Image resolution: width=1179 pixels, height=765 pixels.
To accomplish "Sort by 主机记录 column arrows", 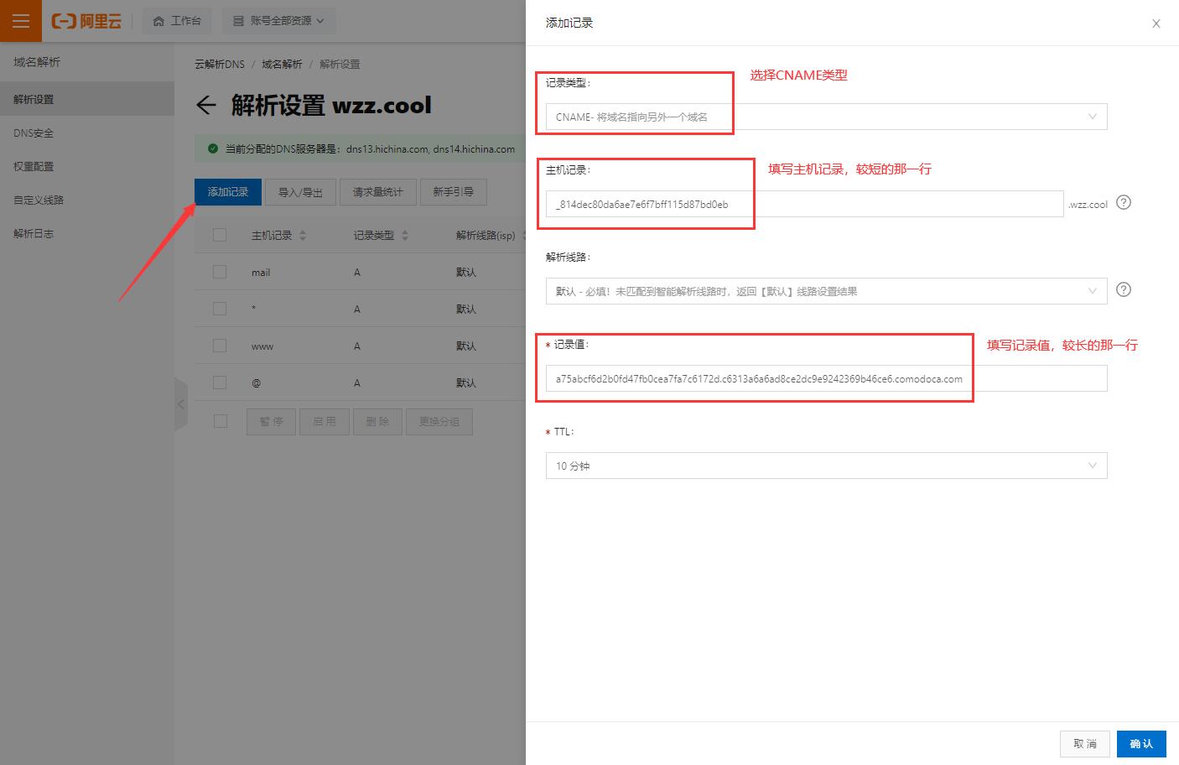I will pyautogui.click(x=303, y=236).
